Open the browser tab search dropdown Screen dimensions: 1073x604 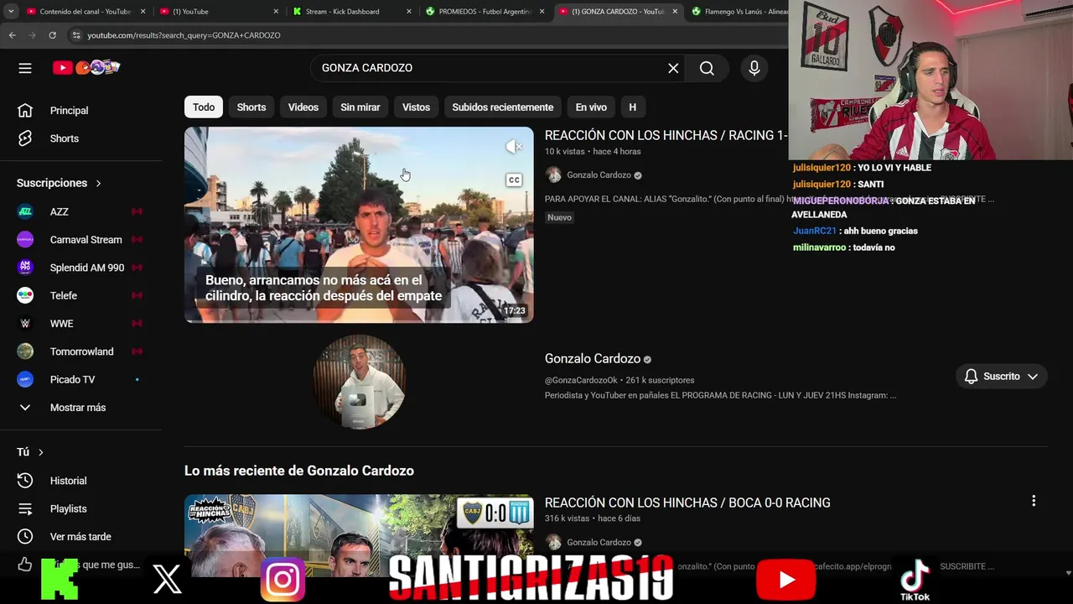10,11
